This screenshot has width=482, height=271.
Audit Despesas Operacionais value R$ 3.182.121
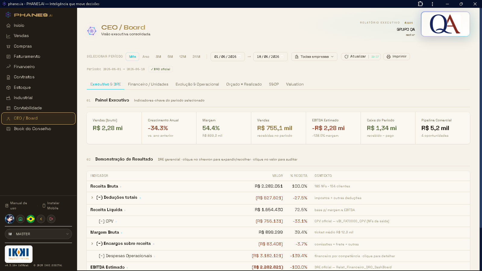267,256
